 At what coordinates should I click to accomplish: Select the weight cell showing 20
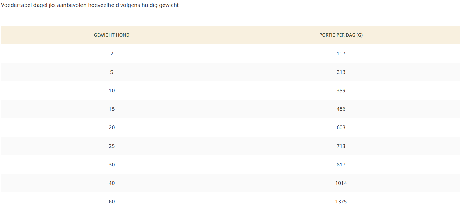click(112, 127)
